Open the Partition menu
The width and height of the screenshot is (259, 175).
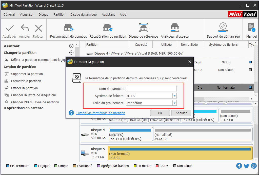[x=59, y=14]
